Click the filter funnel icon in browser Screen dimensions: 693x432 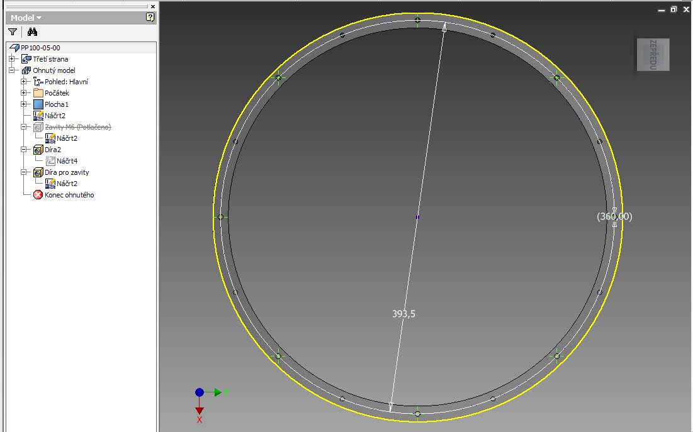point(13,31)
